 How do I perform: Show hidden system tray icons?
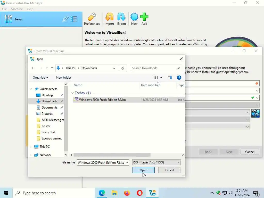click(x=212, y=193)
